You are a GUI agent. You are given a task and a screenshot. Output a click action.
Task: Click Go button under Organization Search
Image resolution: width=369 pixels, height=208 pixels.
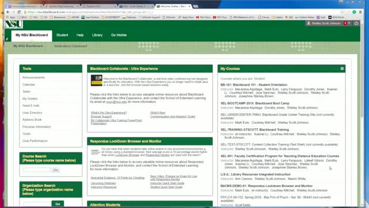[x=58, y=204]
